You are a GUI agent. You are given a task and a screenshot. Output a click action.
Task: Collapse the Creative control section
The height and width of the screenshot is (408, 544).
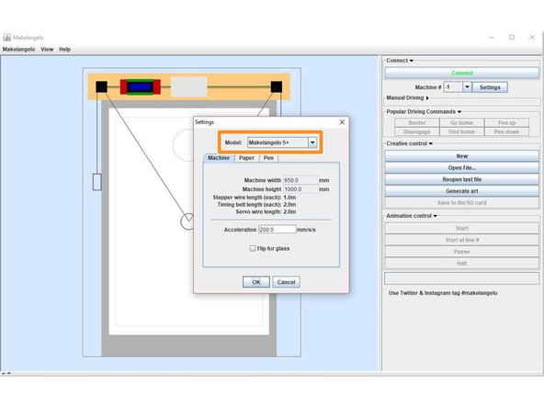tap(410, 143)
